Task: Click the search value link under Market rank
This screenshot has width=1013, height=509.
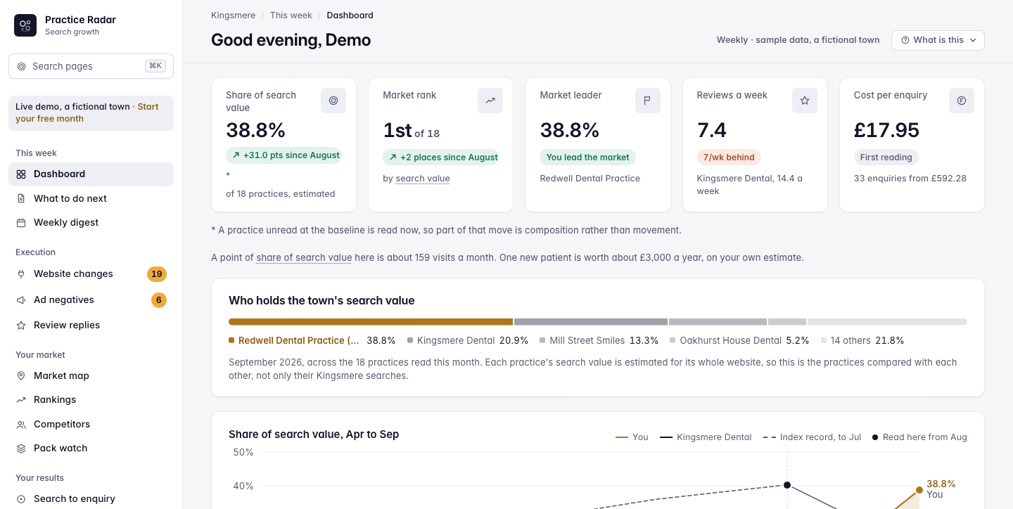Action: point(423,179)
